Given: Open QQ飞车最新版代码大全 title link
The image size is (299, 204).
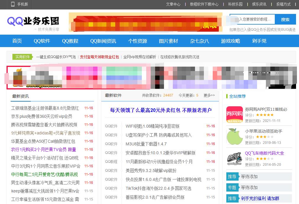Looking at the screenshot, I should tap(264, 153).
